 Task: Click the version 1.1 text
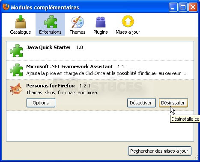pyautogui.click(x=121, y=67)
